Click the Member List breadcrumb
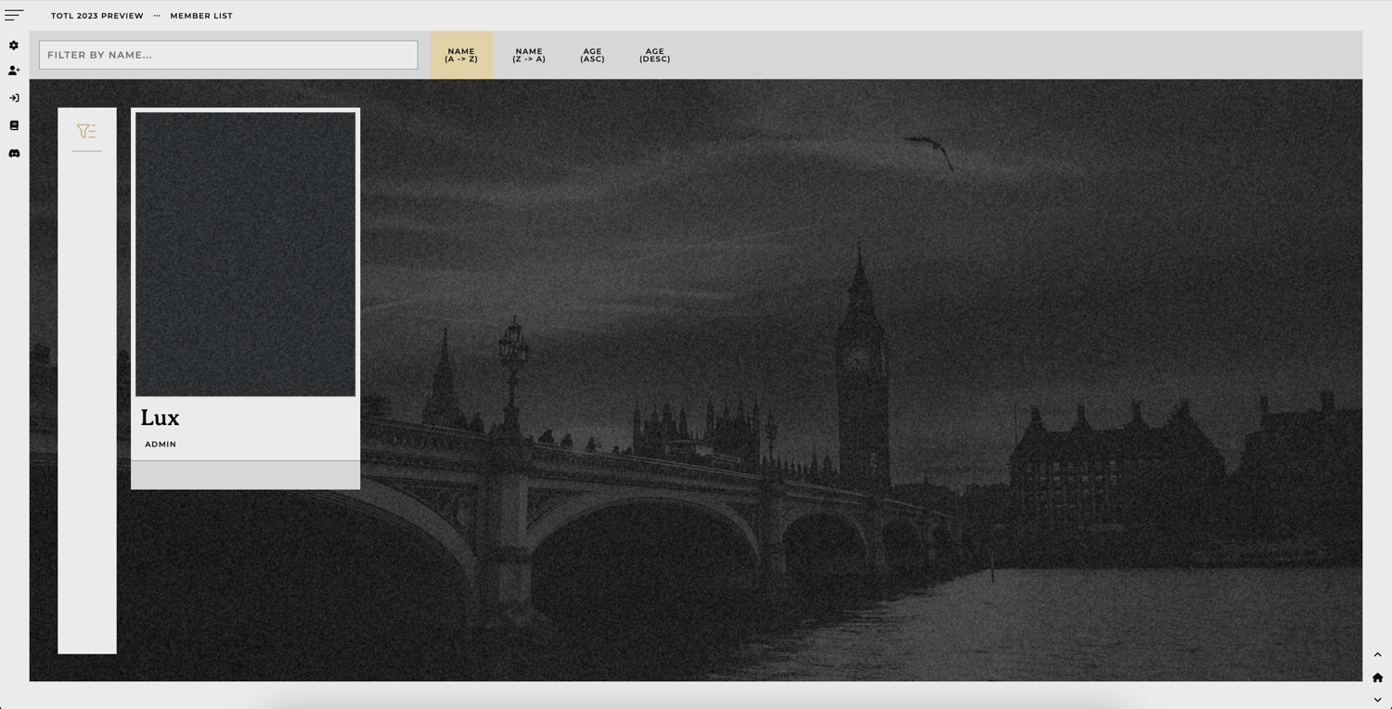Viewport: 1392px width, 709px height. [x=201, y=16]
